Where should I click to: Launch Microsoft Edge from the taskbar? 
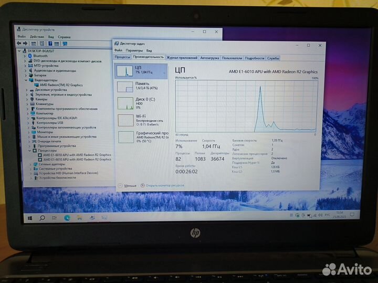pos(67,218)
